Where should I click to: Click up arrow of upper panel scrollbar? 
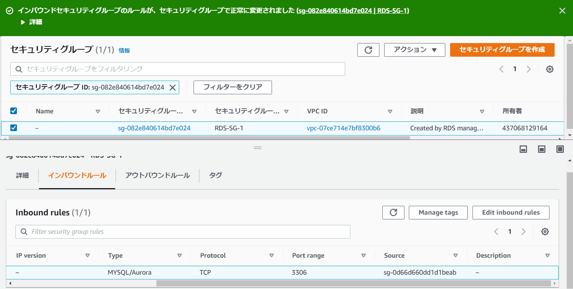(x=570, y=40)
